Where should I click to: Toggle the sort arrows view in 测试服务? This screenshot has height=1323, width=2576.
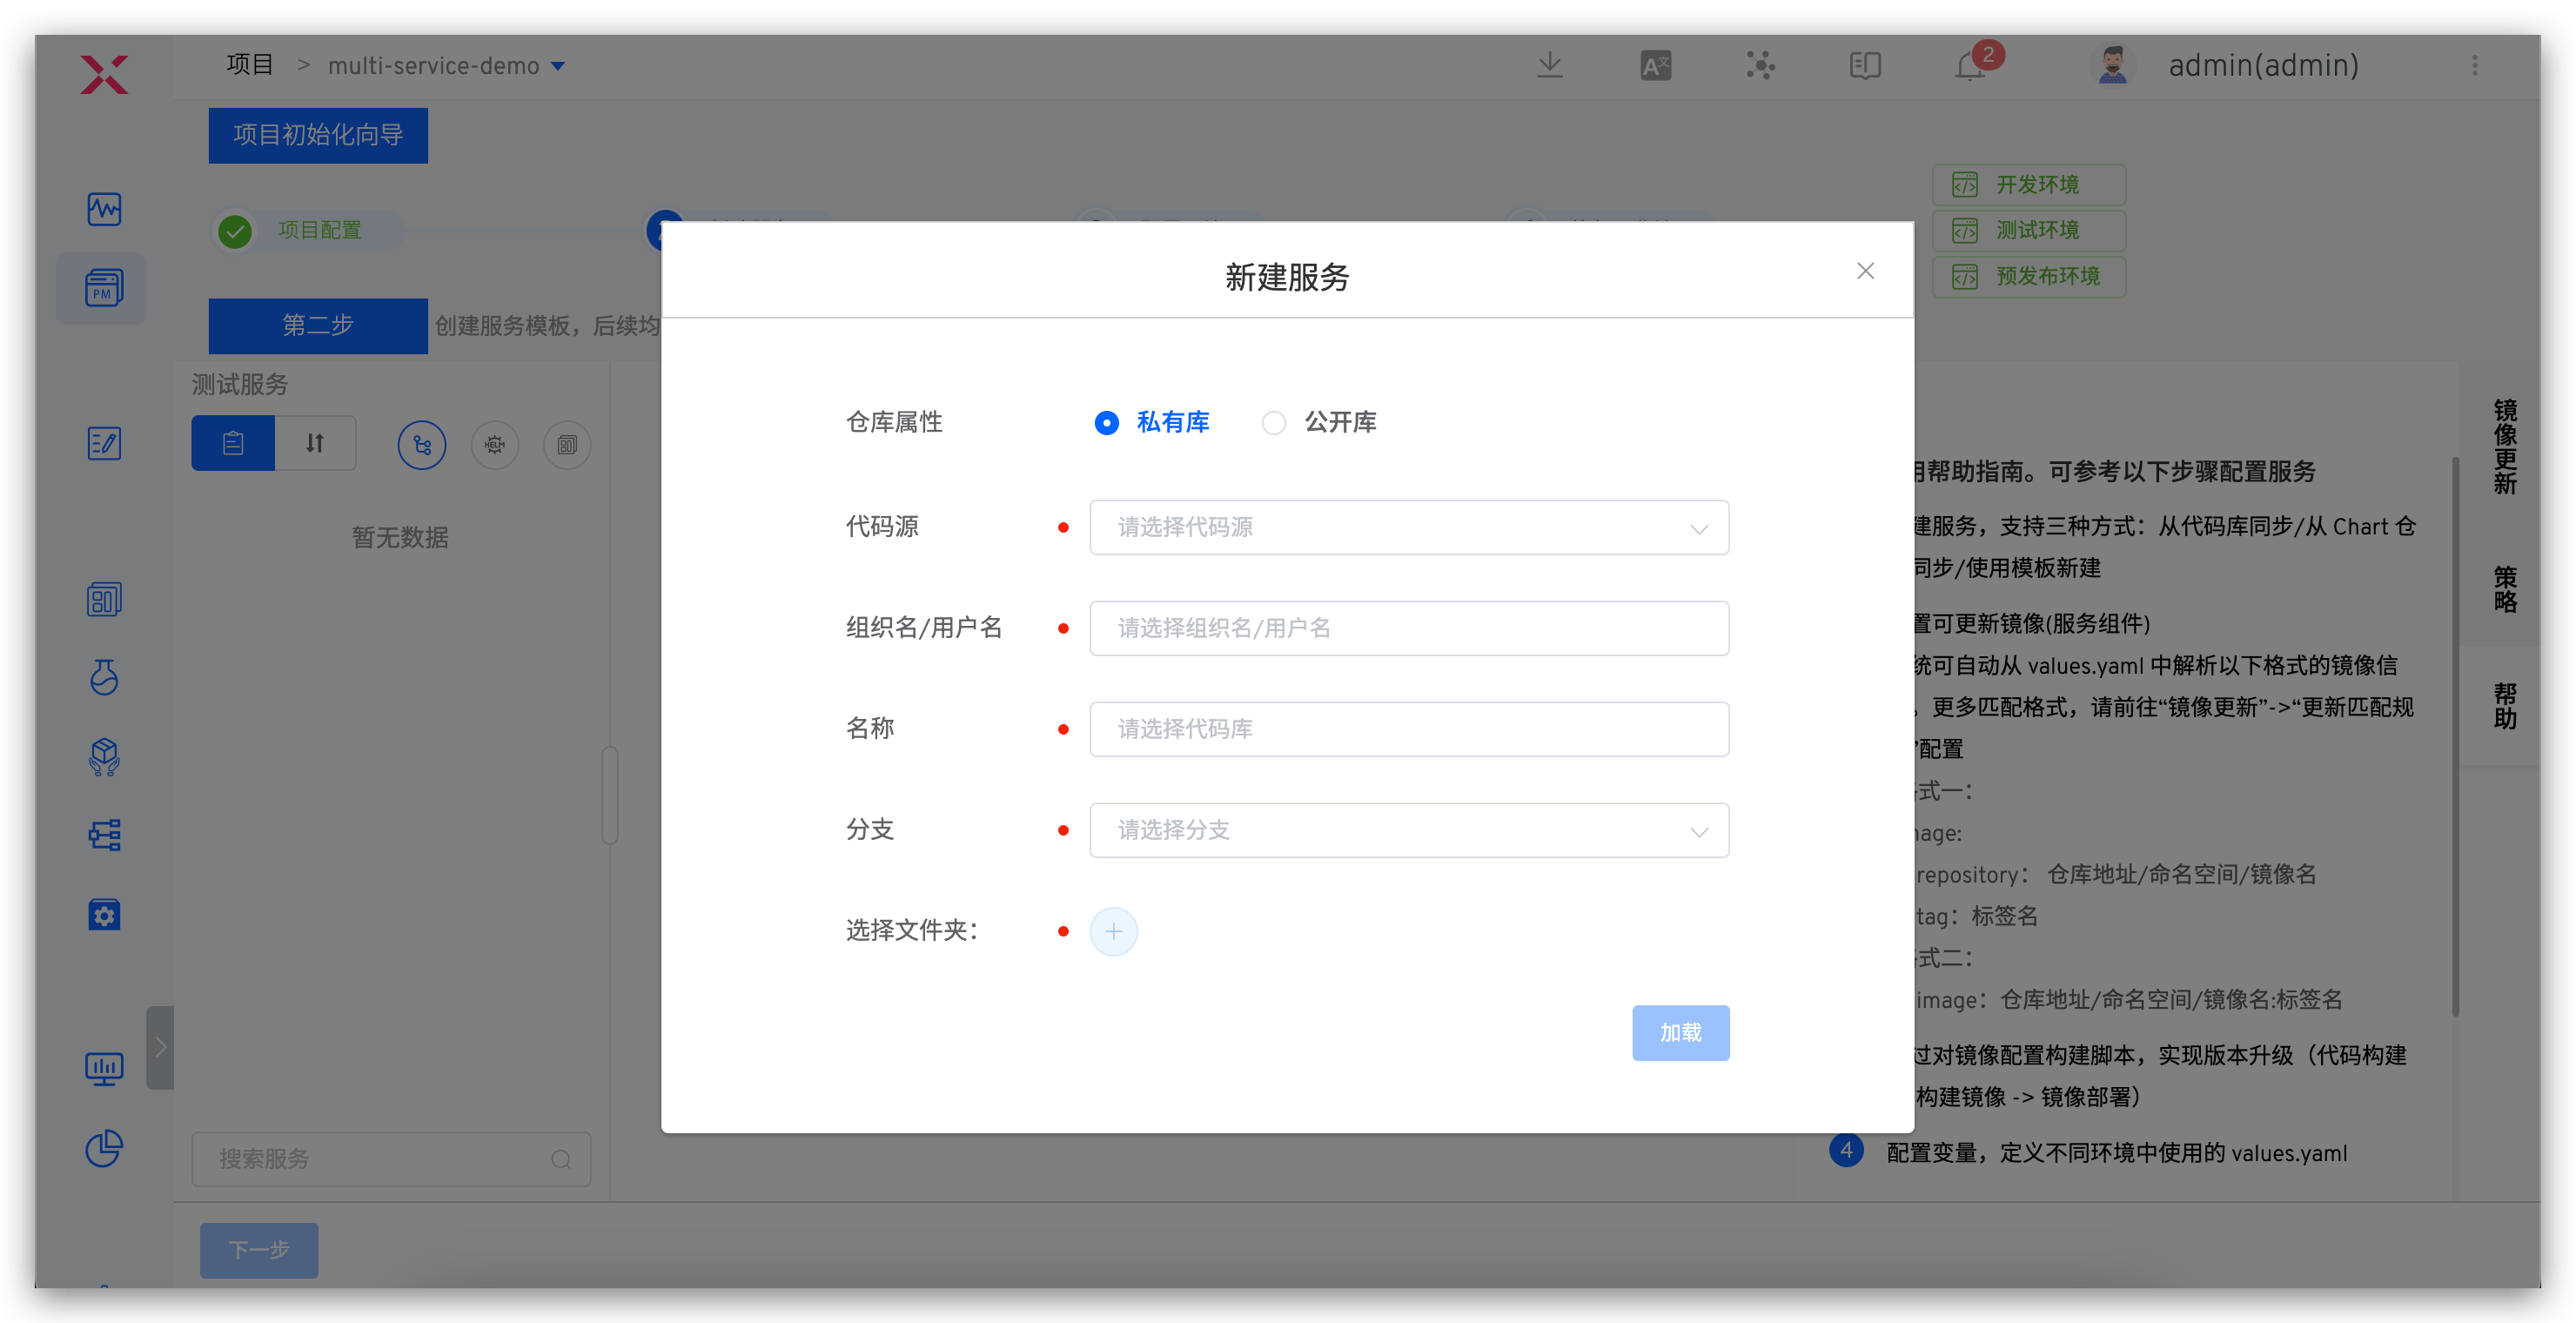(x=315, y=442)
